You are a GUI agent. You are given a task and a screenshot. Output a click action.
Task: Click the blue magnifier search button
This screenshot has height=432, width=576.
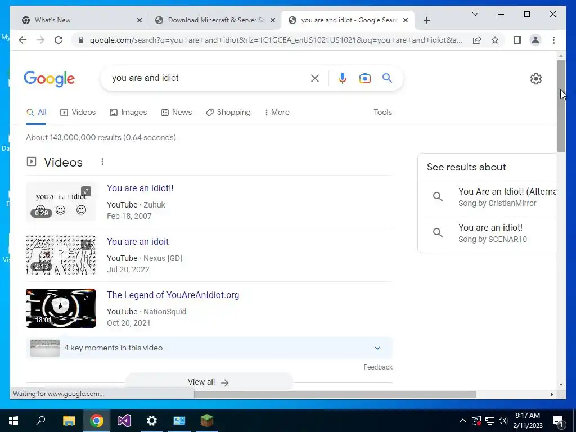(387, 78)
